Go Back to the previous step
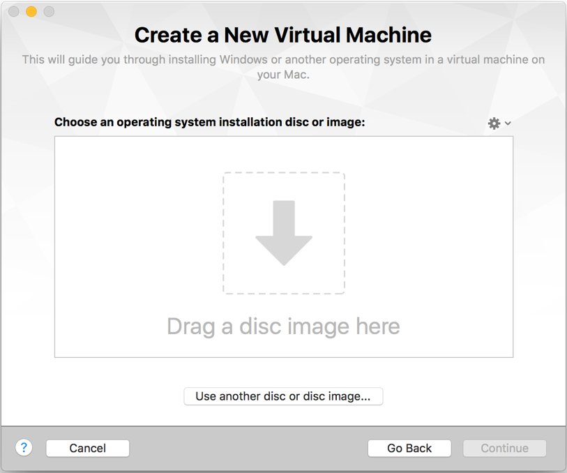The height and width of the screenshot is (473, 567). coord(409,448)
